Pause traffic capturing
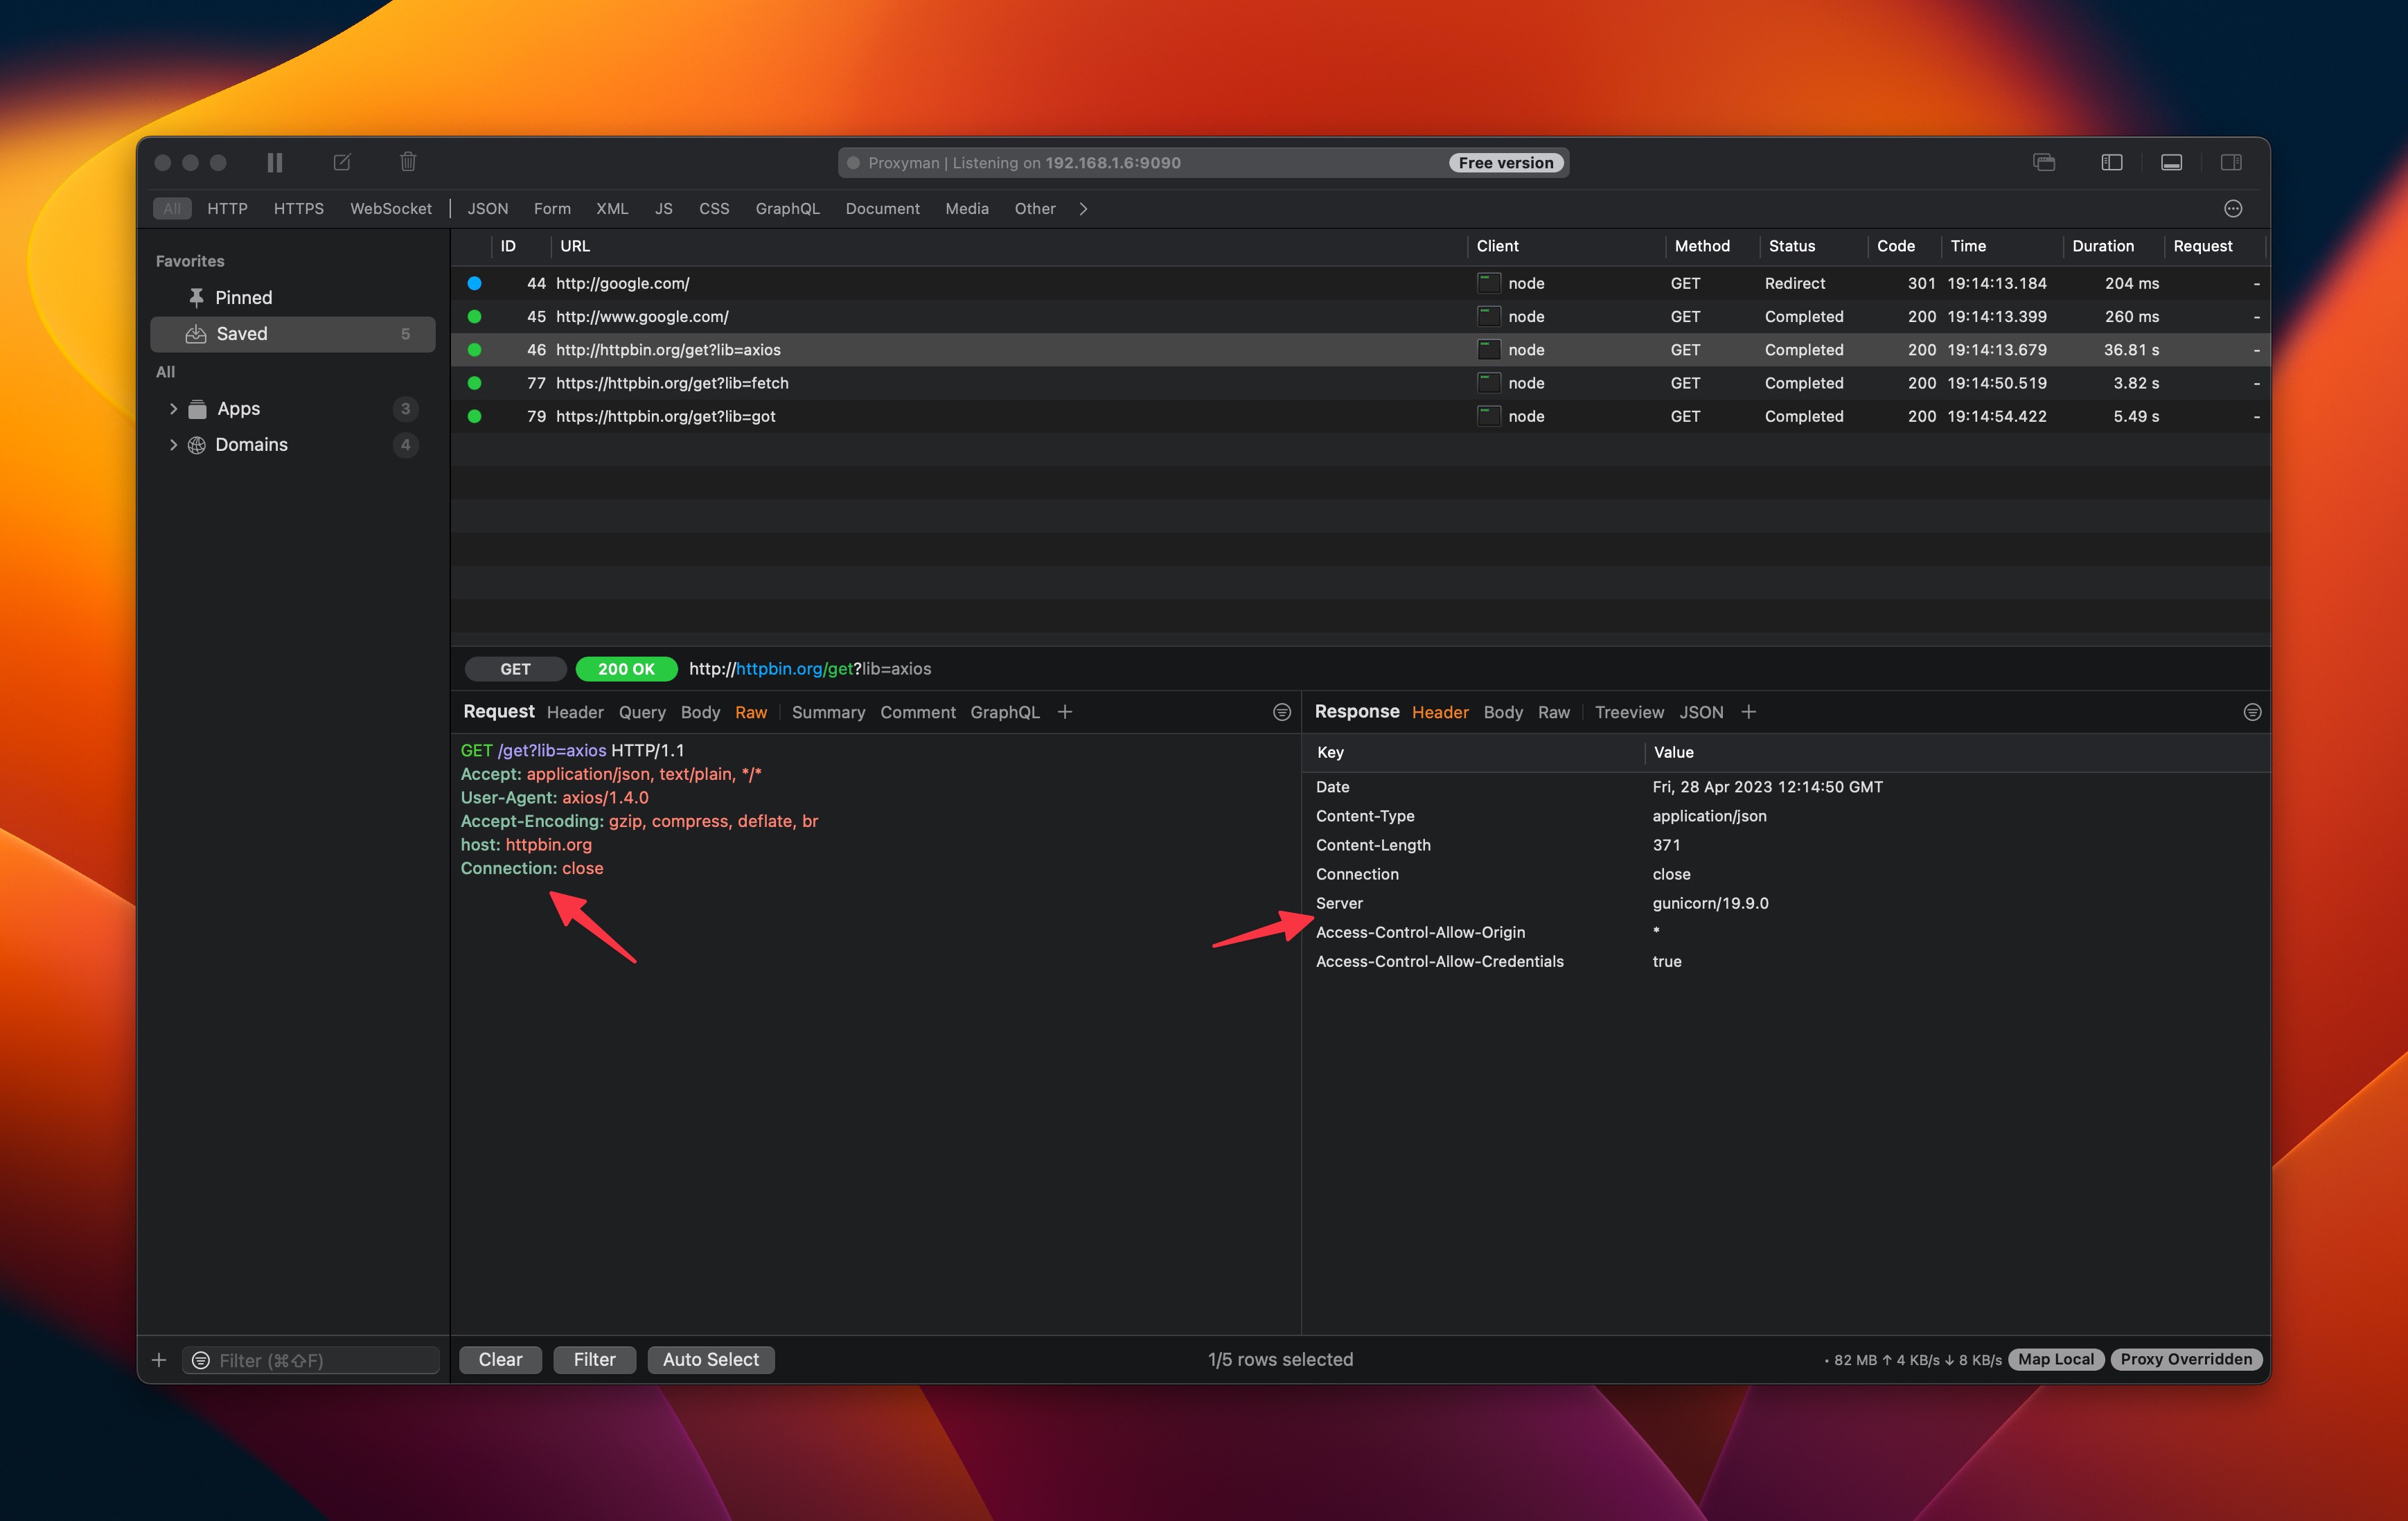Screen dimensions: 2408x1521 [x=274, y=162]
